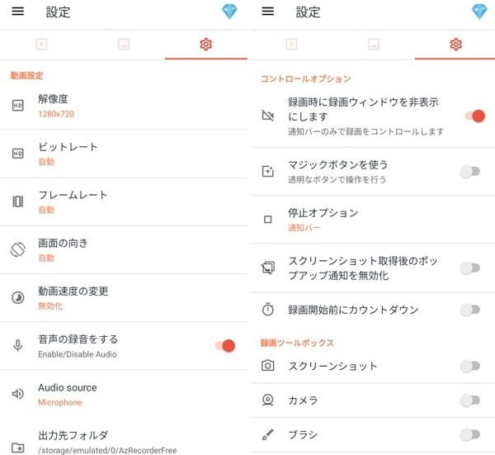This screenshot has width=495, height=455.
Task: Click the rotation icon beside 画面の向き
Action: point(17,249)
